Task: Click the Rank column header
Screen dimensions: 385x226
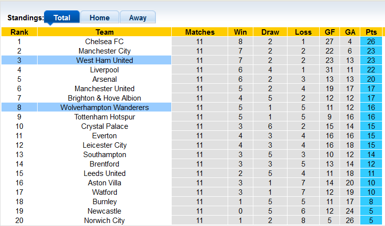Action: 19,32
